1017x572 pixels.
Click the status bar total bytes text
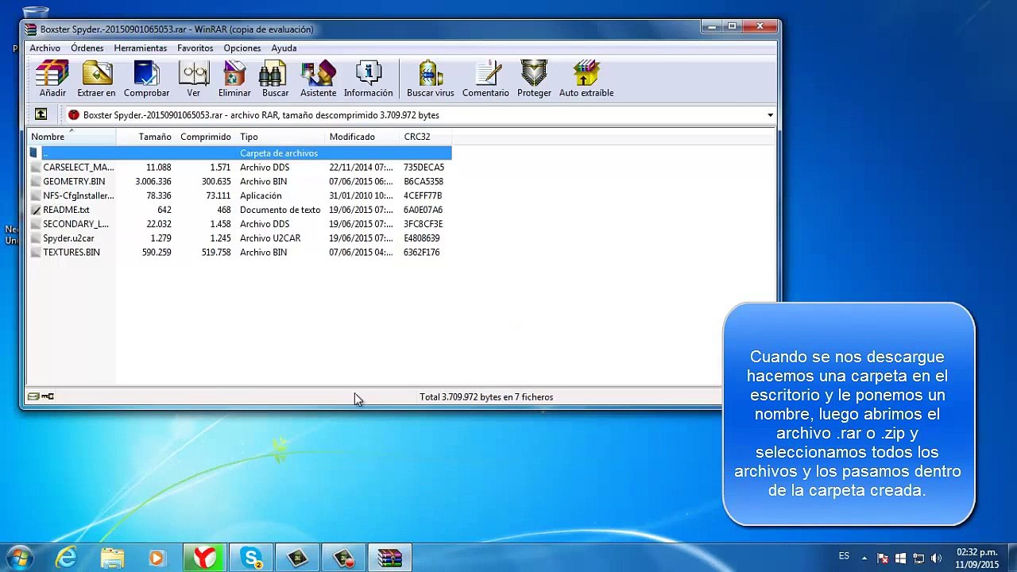(486, 397)
